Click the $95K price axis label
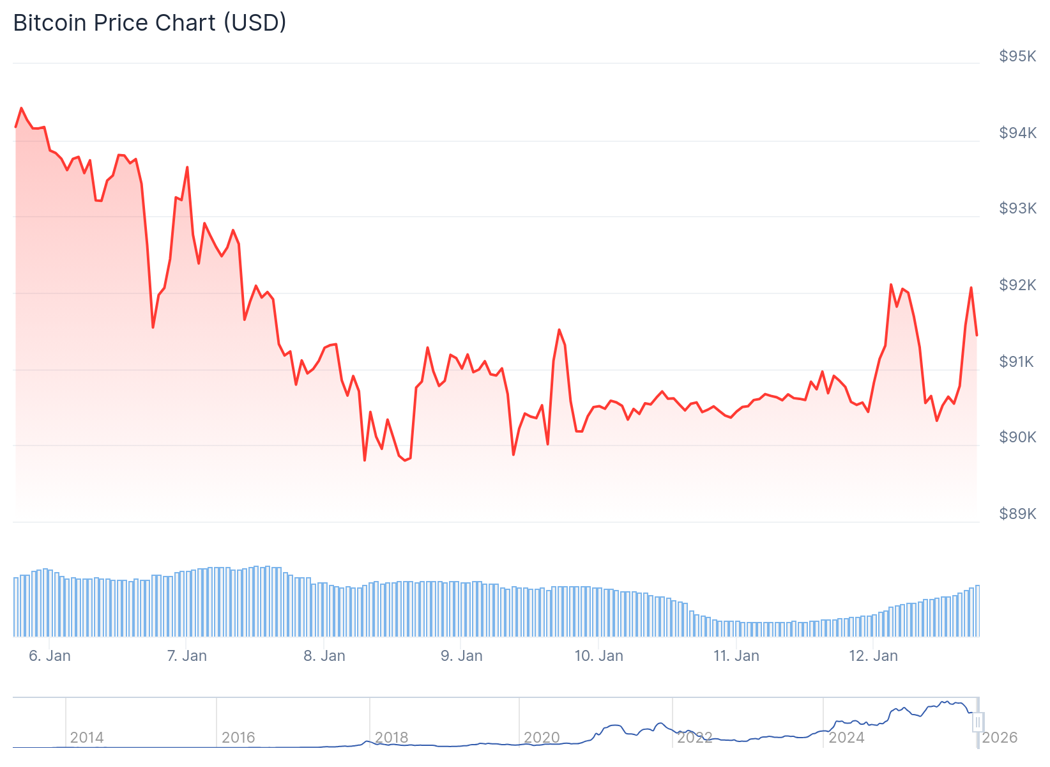 tap(1017, 57)
